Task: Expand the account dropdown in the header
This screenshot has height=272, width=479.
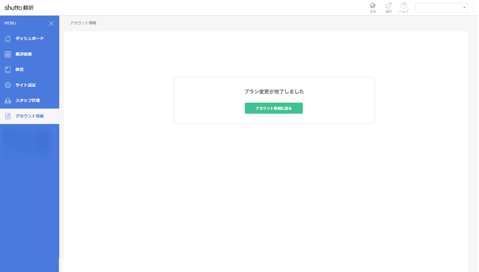Action: pyautogui.click(x=442, y=7)
